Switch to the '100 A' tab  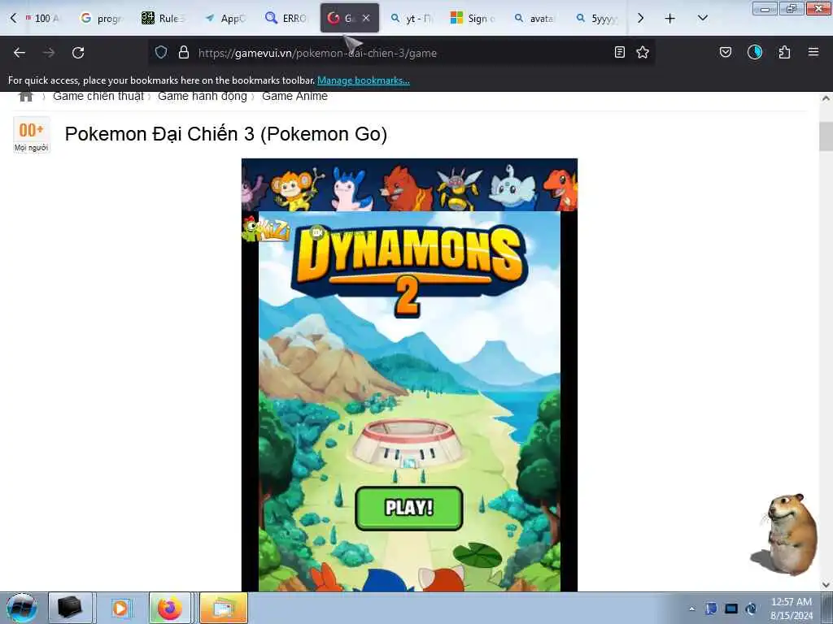tap(44, 19)
